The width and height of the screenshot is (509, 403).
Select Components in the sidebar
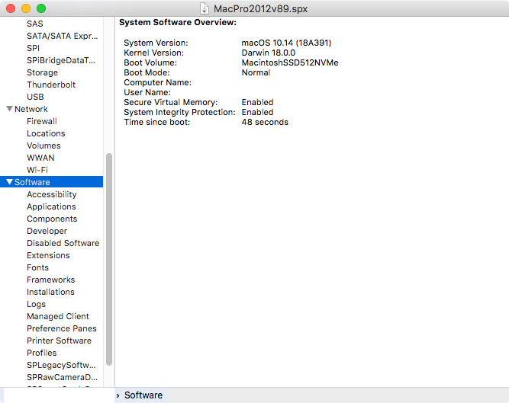[52, 219]
